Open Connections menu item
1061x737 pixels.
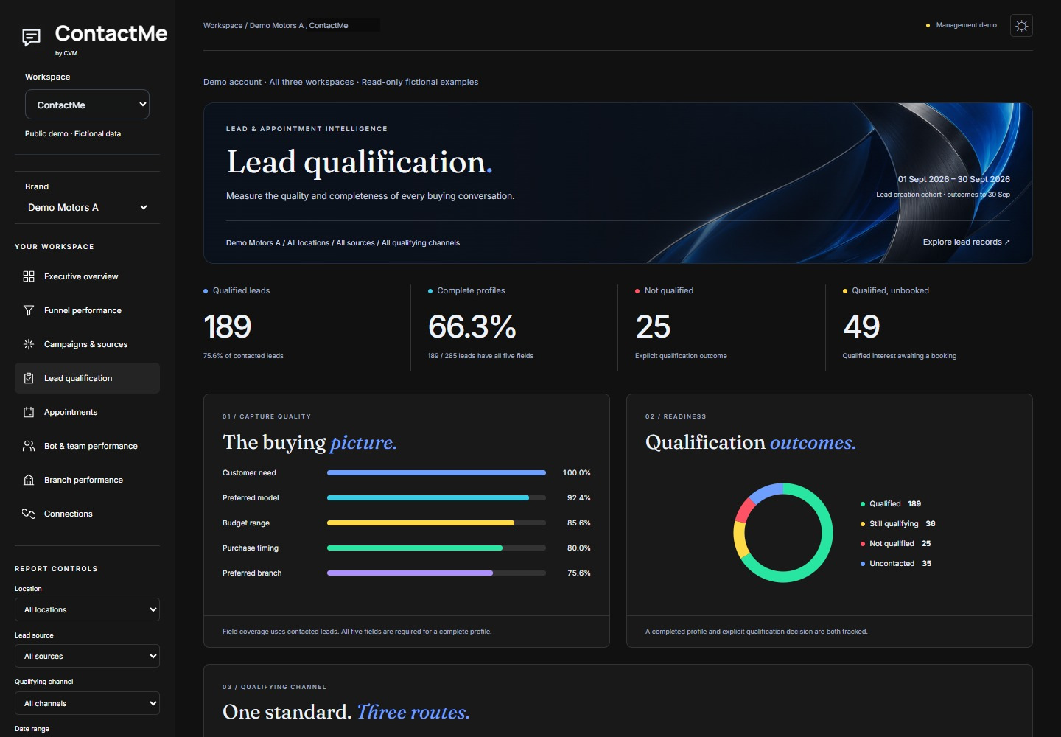coord(87,514)
